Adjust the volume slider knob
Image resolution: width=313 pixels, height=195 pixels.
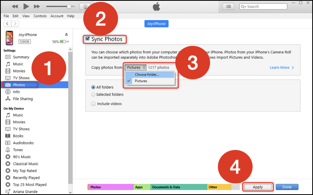coord(69,7)
